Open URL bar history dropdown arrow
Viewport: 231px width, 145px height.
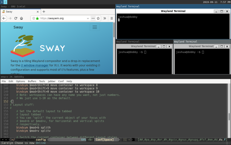click(x=88, y=18)
